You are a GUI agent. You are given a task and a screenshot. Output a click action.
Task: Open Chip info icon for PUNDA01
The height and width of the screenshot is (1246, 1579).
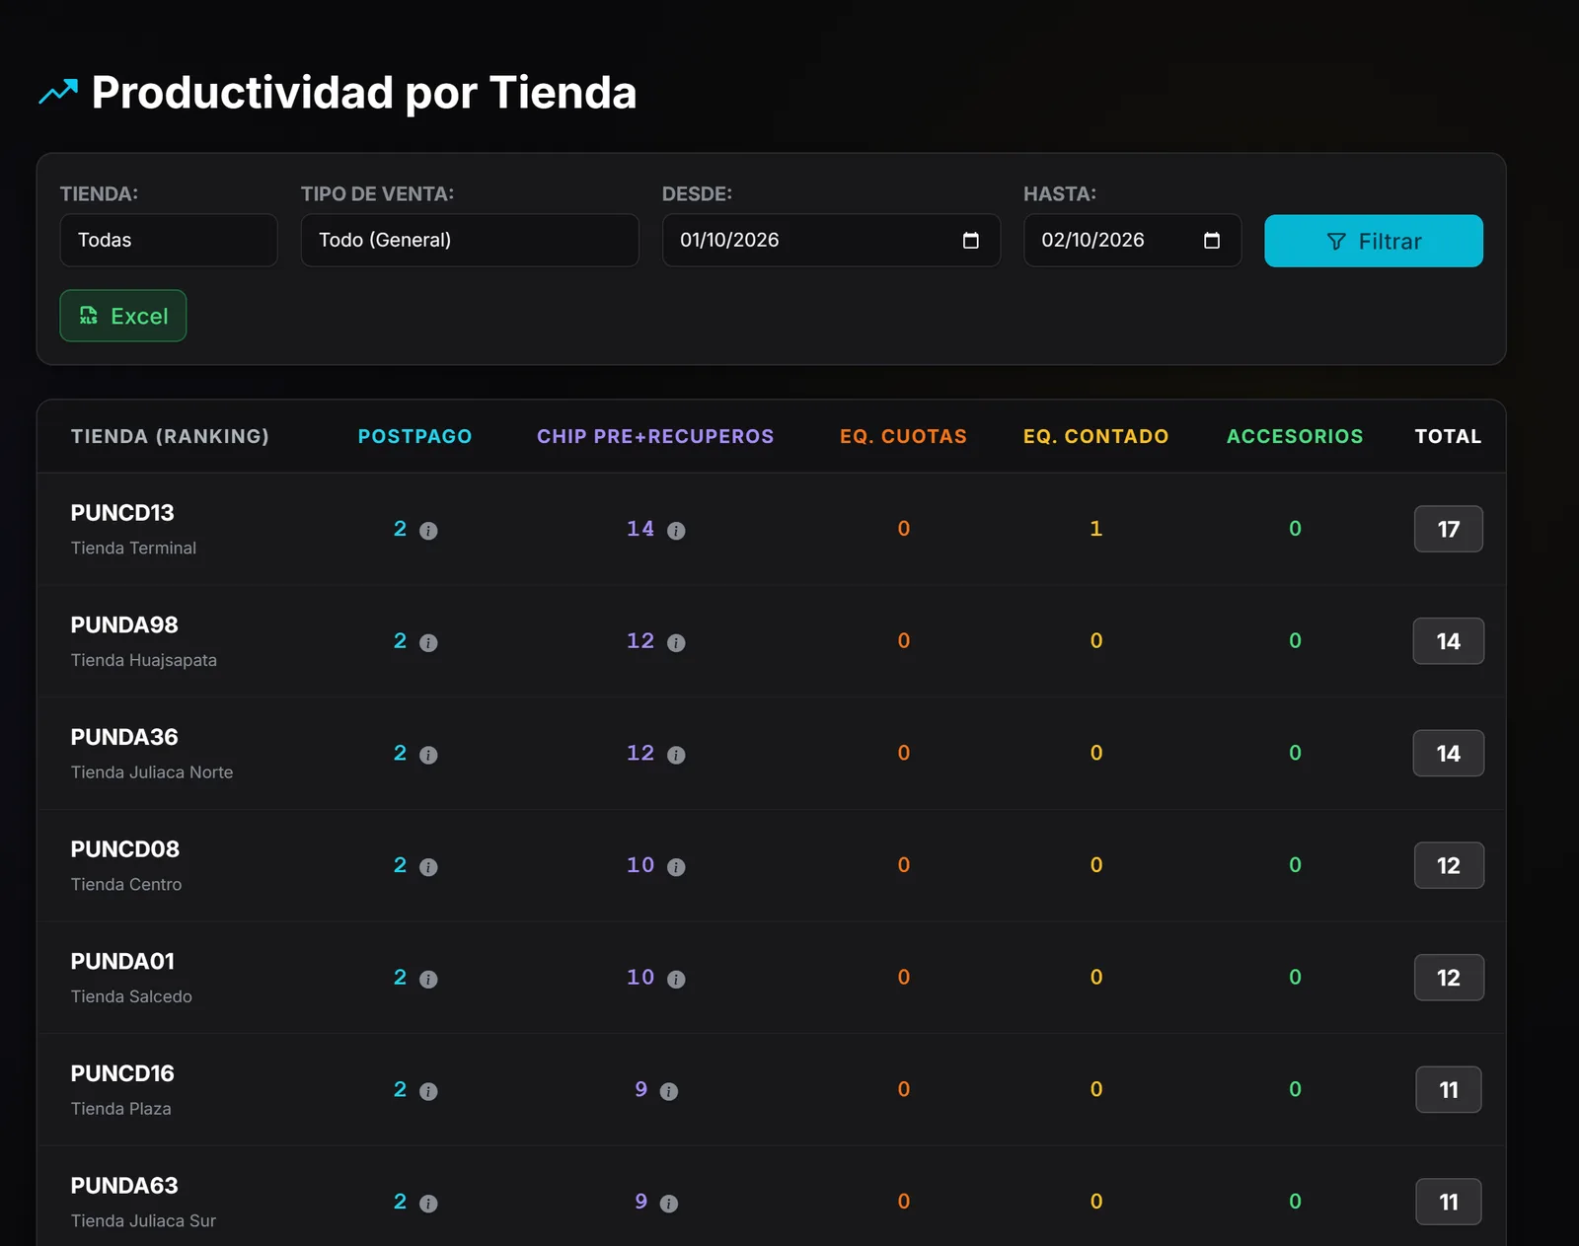click(x=676, y=980)
